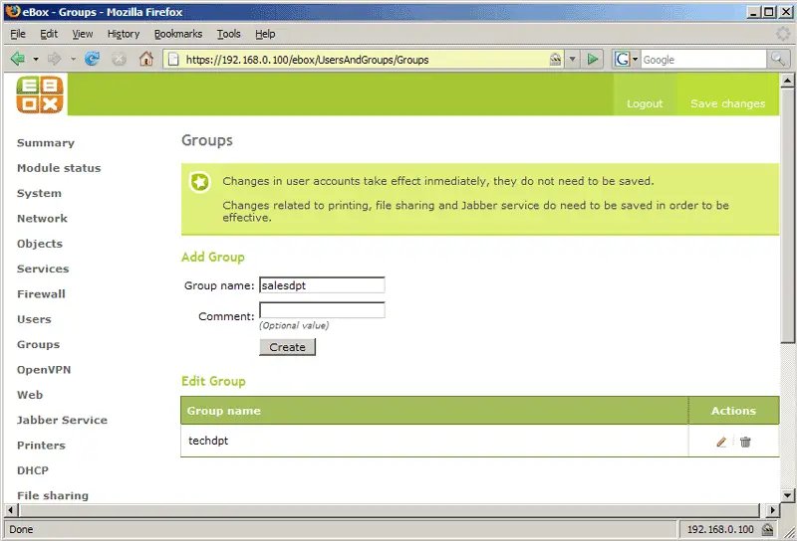Click the Firefox back arrow
Viewport: 797px width, 541px height.
[18, 59]
